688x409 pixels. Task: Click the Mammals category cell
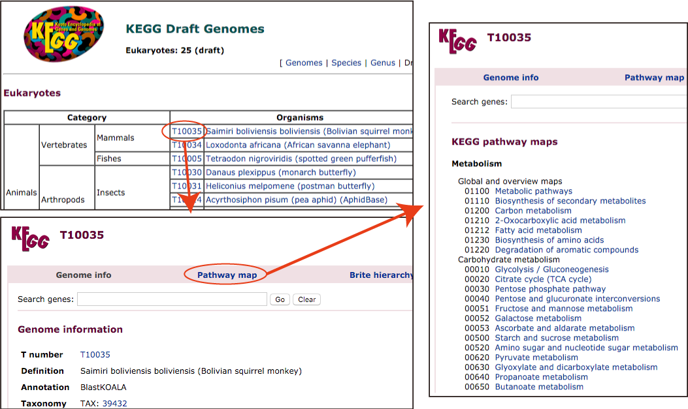click(x=132, y=138)
